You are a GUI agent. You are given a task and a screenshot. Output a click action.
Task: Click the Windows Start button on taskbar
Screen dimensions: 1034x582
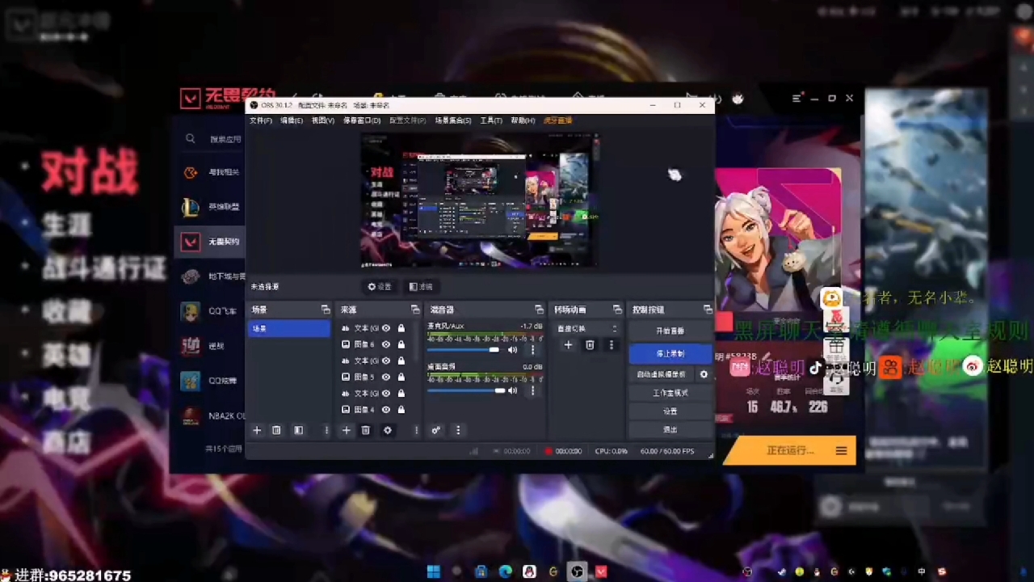[x=433, y=572]
